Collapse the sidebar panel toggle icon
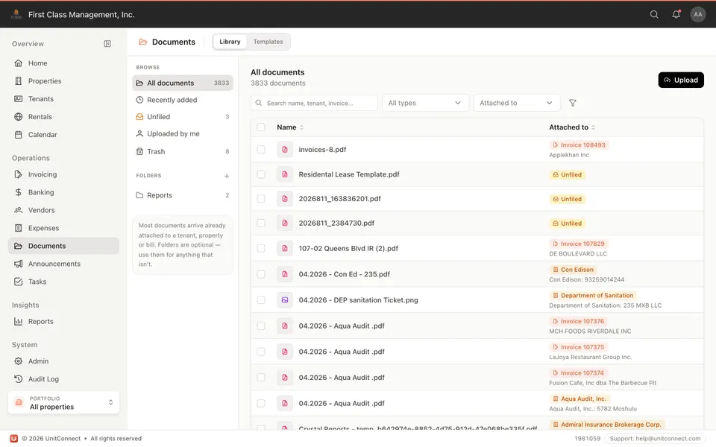The width and height of the screenshot is (716, 447). 107,44
